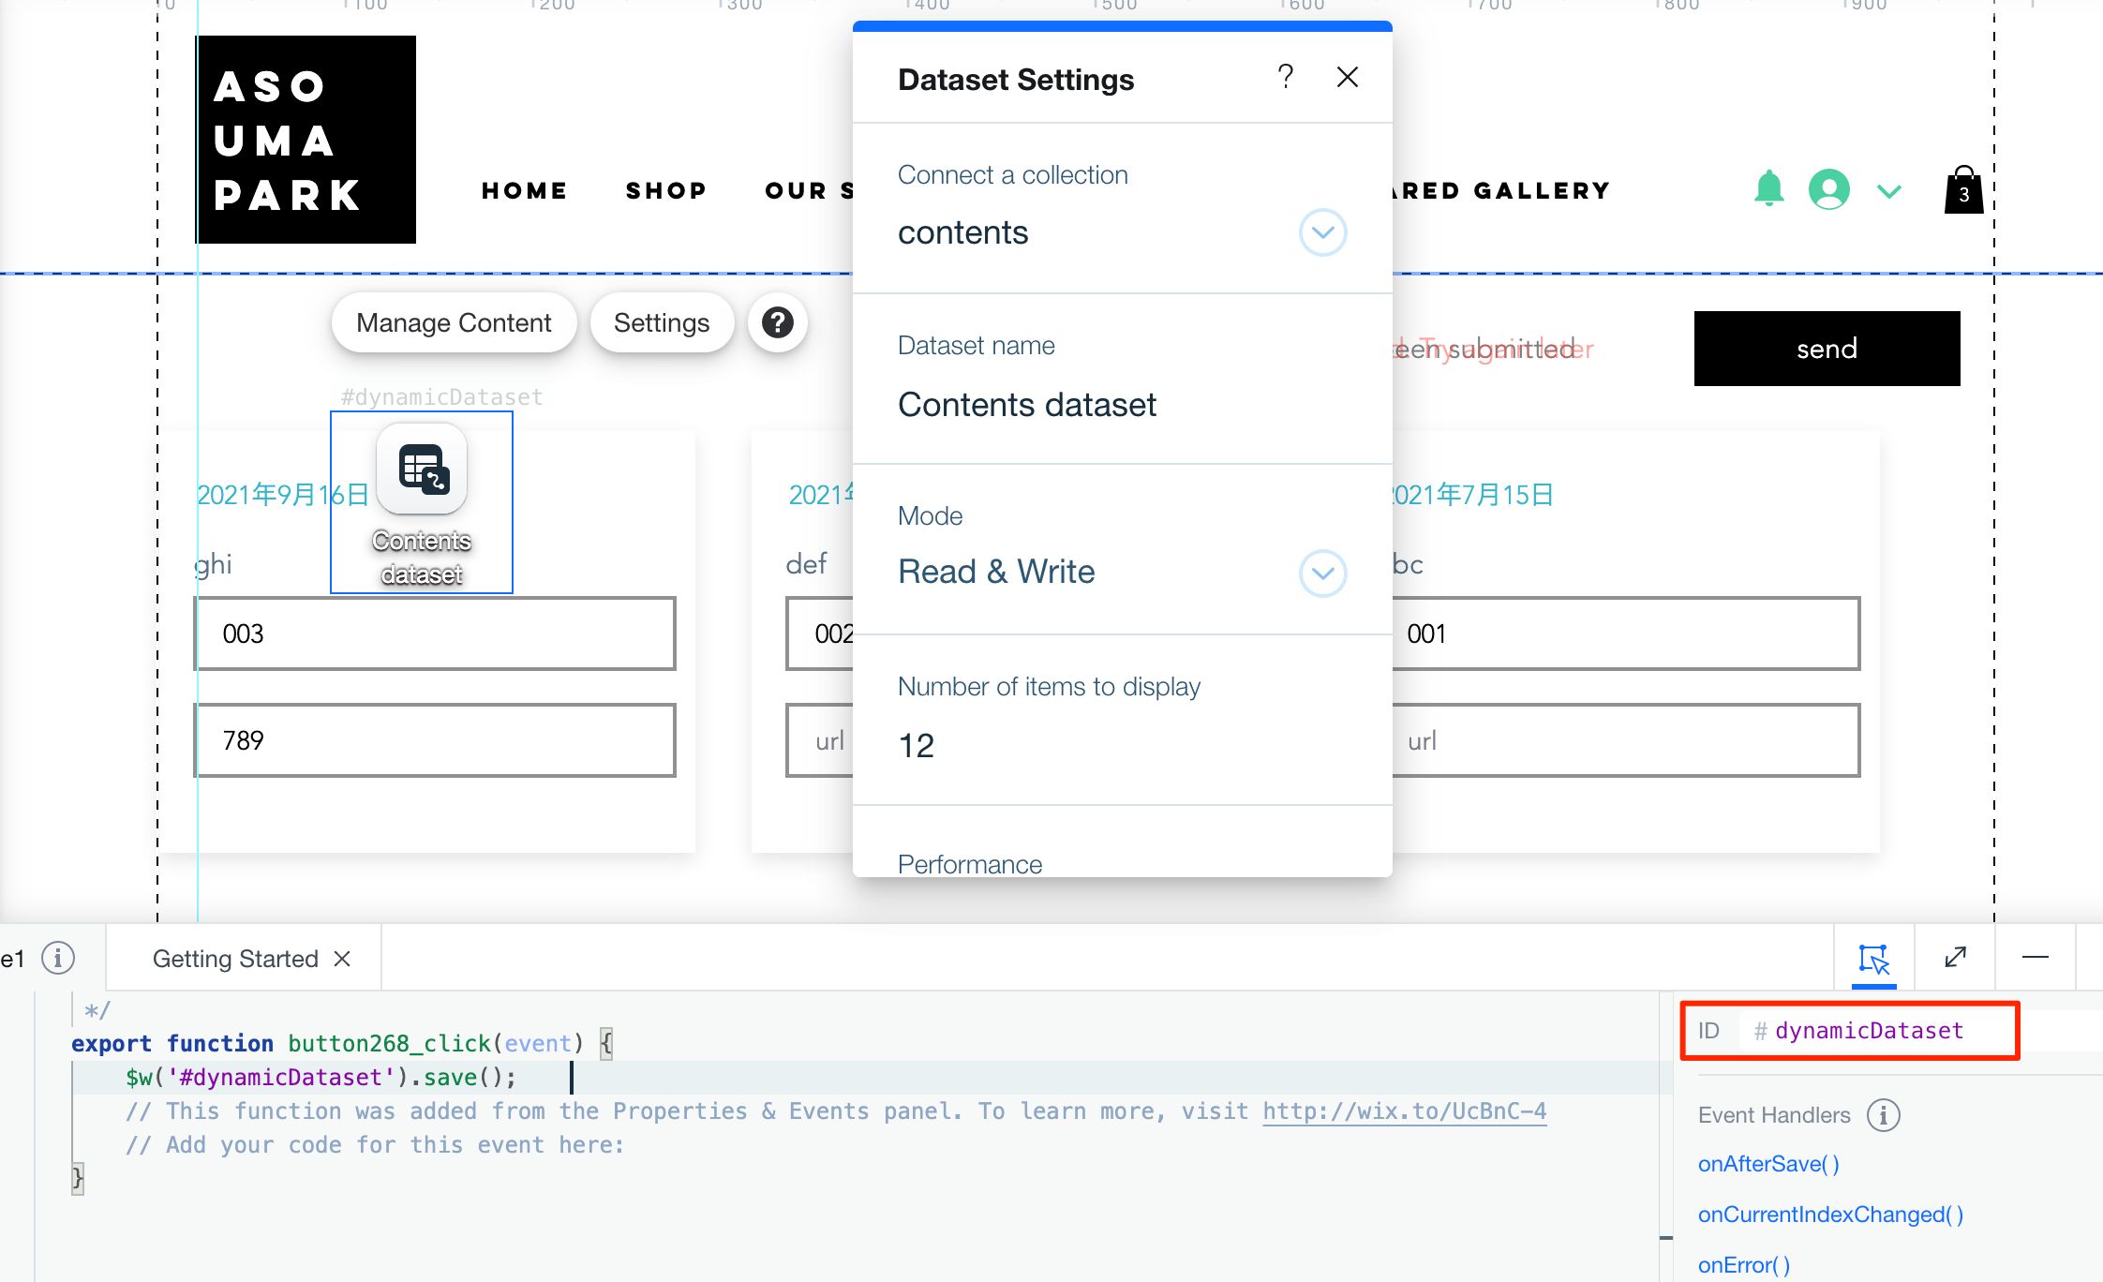
Task: Click the Contents dataset icon on canvas
Action: point(422,469)
